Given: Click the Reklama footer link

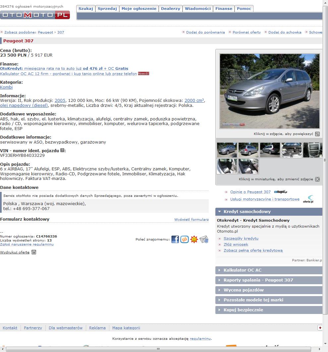Looking at the screenshot, I should [97, 328].
